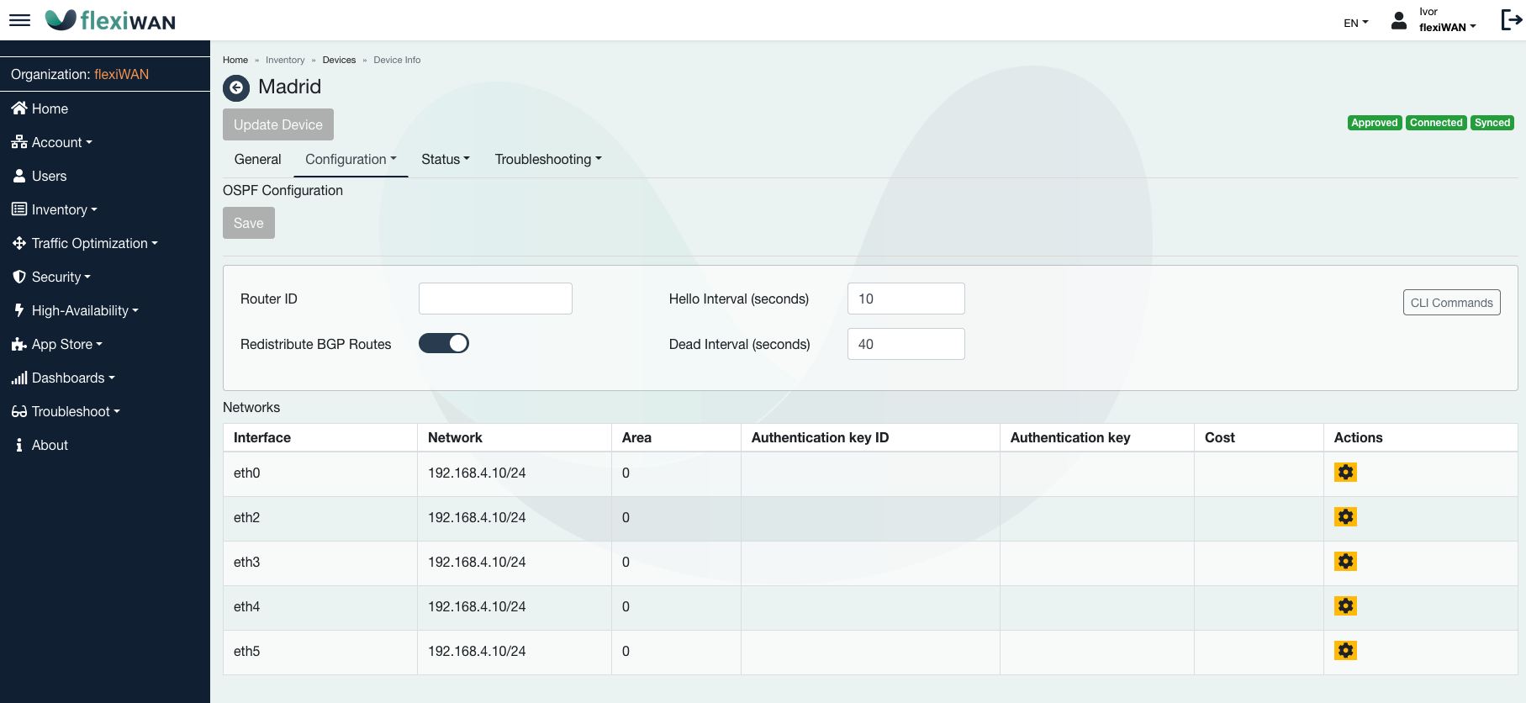Open settings gear for eth0 row
The width and height of the screenshot is (1526, 703).
pyautogui.click(x=1345, y=473)
